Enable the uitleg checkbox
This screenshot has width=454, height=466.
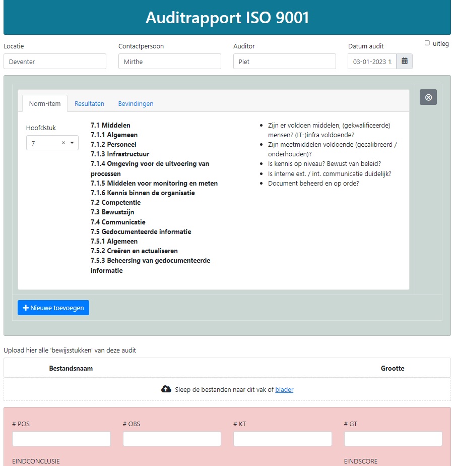[x=428, y=42]
